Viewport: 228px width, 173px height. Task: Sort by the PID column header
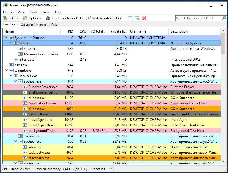pos(68,31)
